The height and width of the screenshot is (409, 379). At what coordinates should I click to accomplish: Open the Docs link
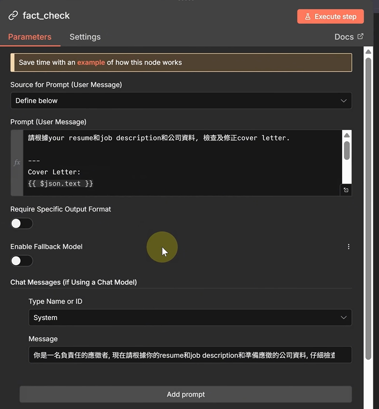pyautogui.click(x=349, y=37)
